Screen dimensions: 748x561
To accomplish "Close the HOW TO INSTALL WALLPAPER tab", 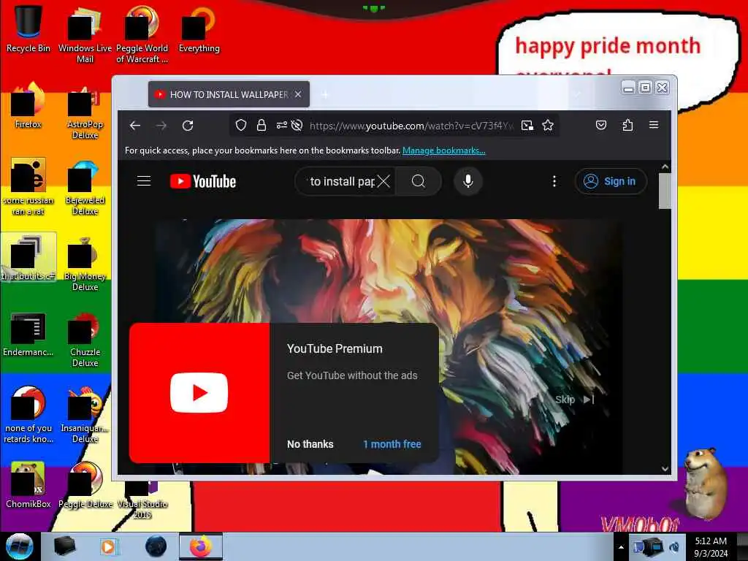I will tap(298, 94).
